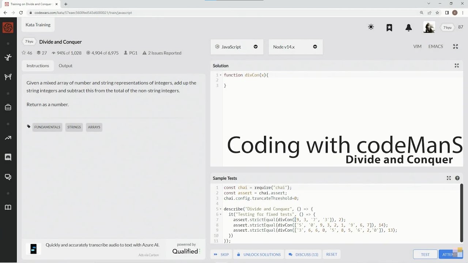Click the kata title Divide and Conquer
The image size is (468, 263).
click(x=60, y=42)
